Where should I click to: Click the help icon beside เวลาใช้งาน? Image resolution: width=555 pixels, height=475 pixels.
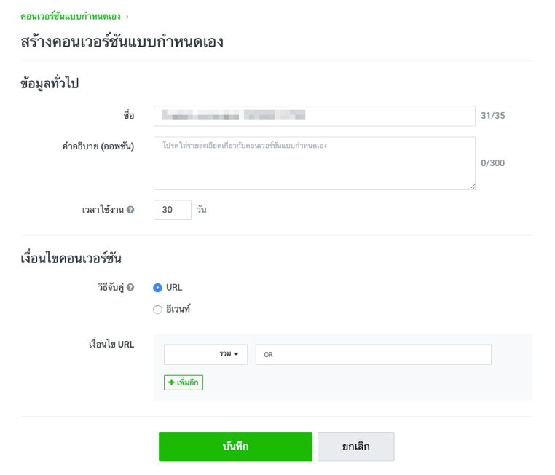[130, 210]
